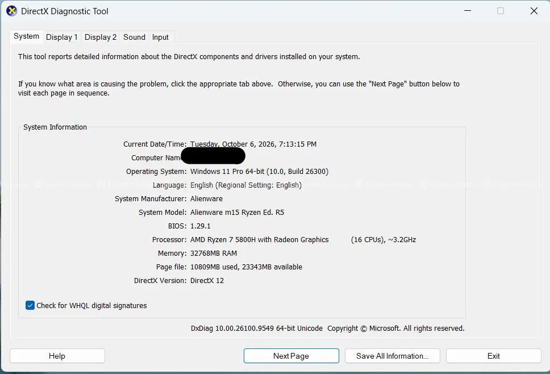Viewport: 550px width, 374px height.
Task: Click the Language: label
Action: (170, 185)
